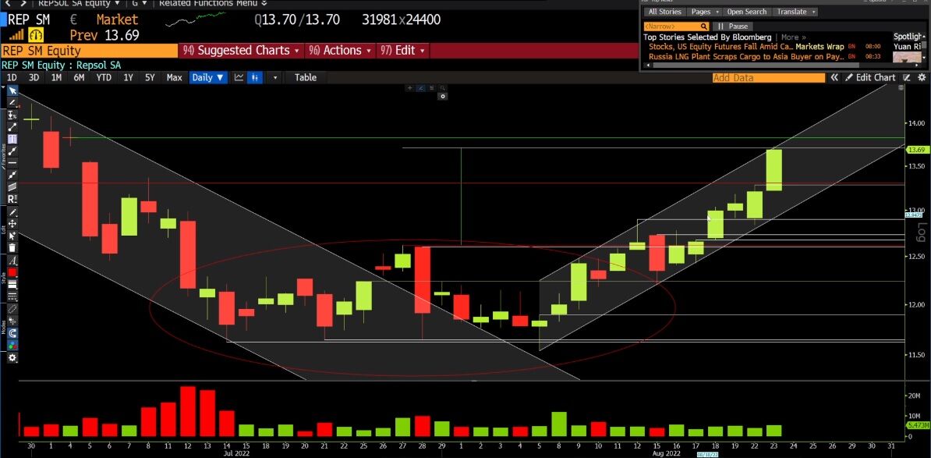Screen dimensions: 931x458
Task: Open the More top stories link
Action: 793,37
